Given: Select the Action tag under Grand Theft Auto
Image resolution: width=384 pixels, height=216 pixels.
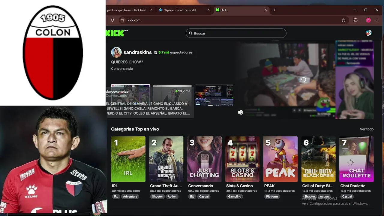Looking at the screenshot, I should [172, 196].
